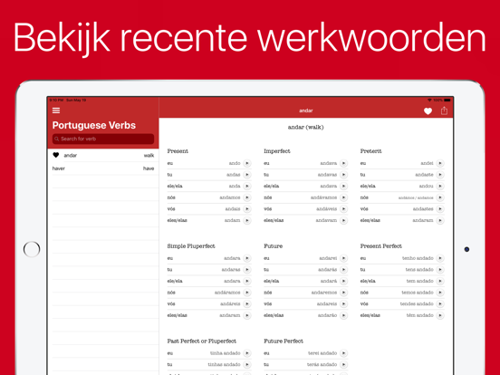Play audio for Future nós andaremos

tap(344, 293)
